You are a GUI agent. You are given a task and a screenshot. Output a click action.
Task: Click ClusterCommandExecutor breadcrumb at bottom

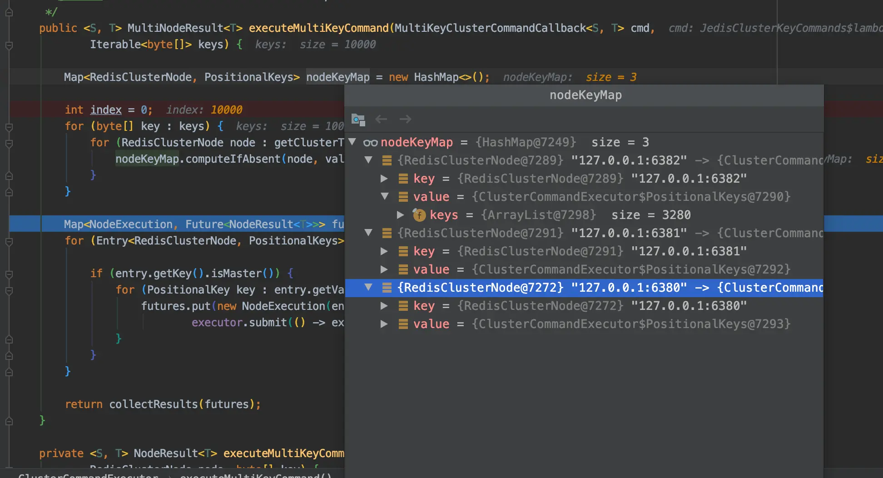pos(88,475)
